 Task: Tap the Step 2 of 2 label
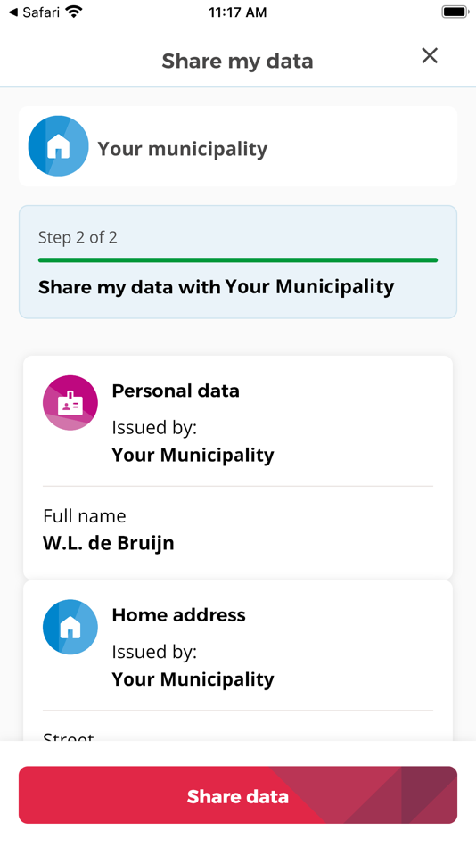point(78,237)
